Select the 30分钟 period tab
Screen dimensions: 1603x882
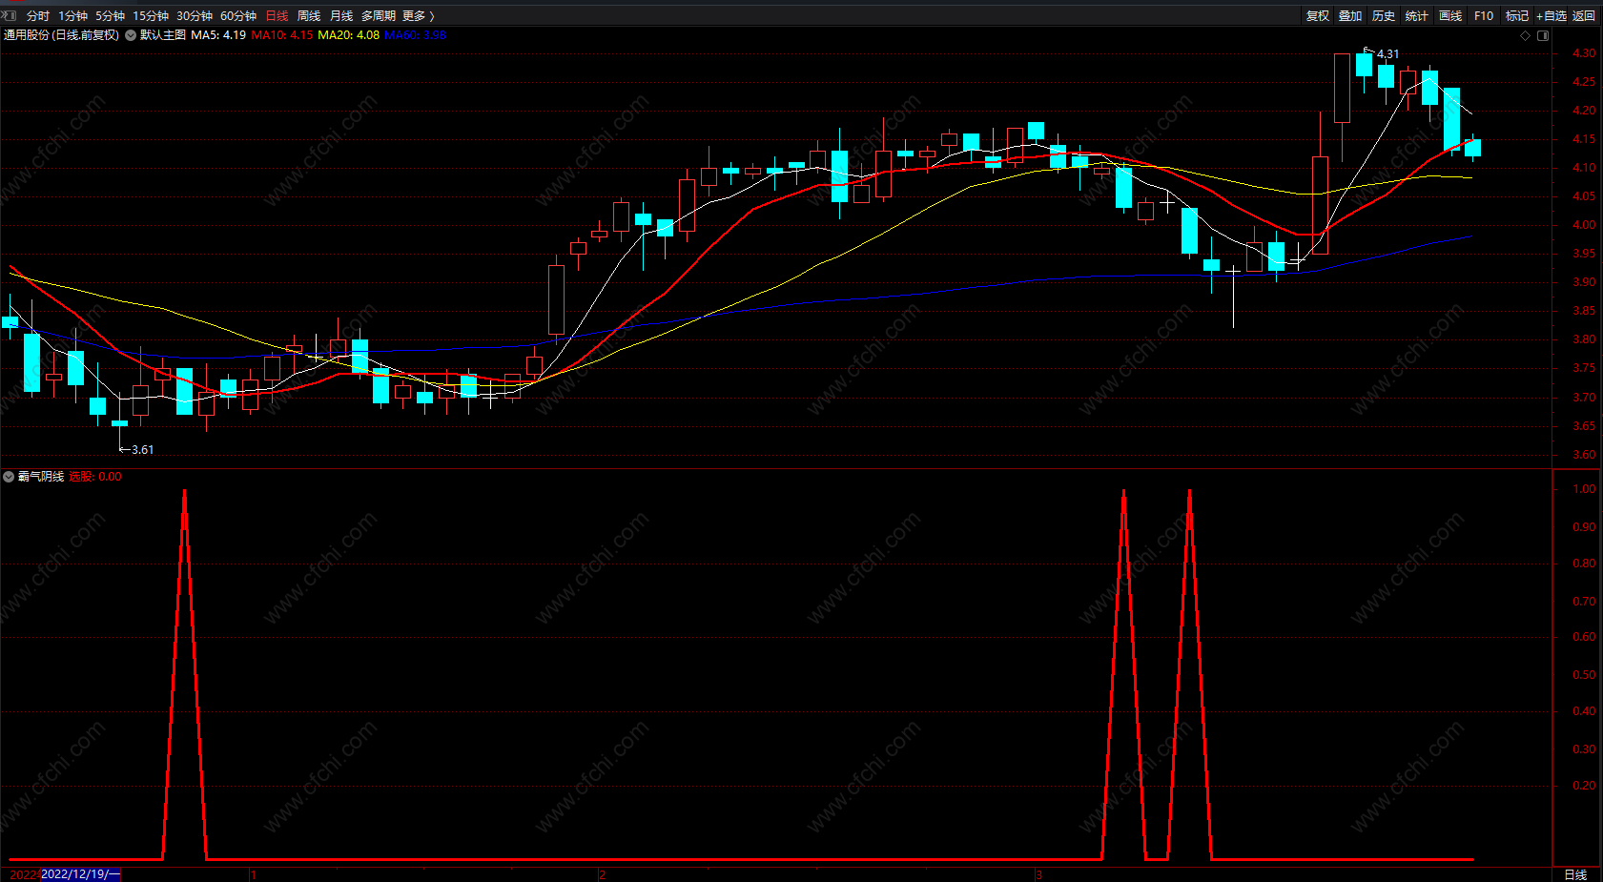click(x=195, y=15)
